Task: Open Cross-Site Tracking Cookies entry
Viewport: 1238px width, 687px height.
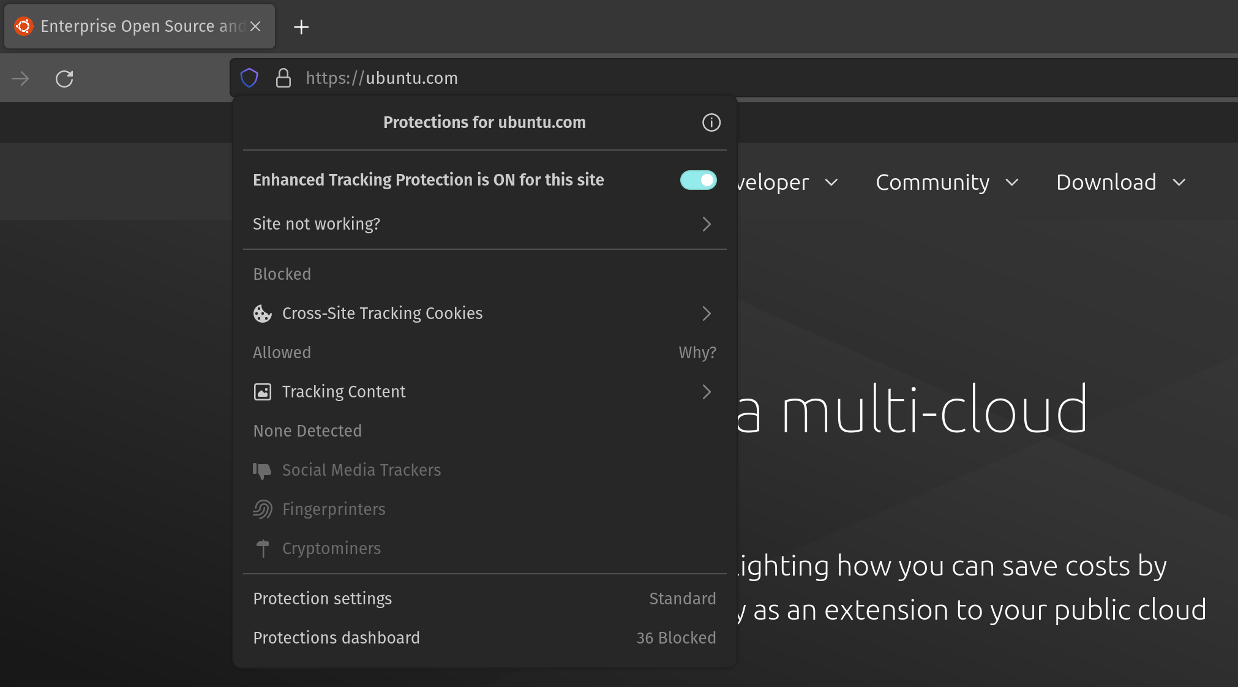Action: (484, 313)
